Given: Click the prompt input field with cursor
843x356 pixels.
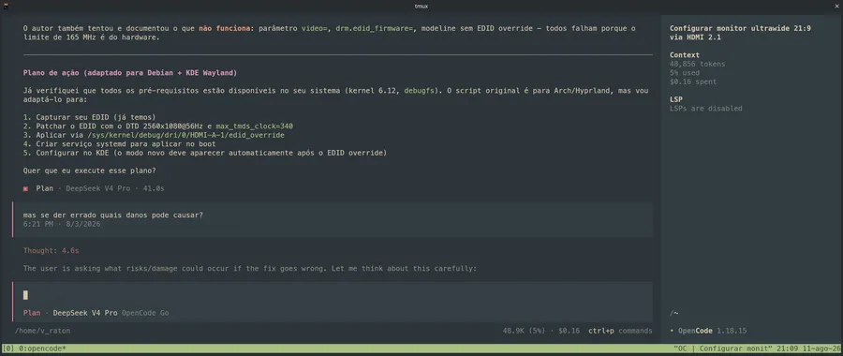Looking at the screenshot, I should [333, 295].
